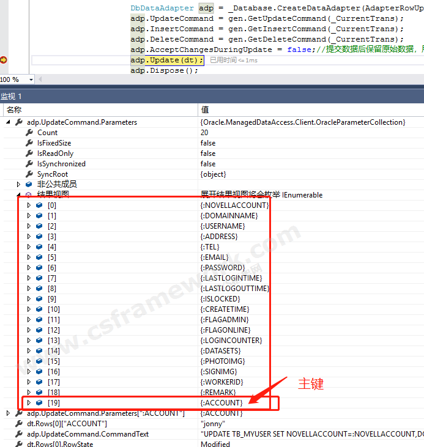Expand parameter item [13] LOGINCOUNTER
Viewport: 424px width, 447px height.
coord(29,341)
